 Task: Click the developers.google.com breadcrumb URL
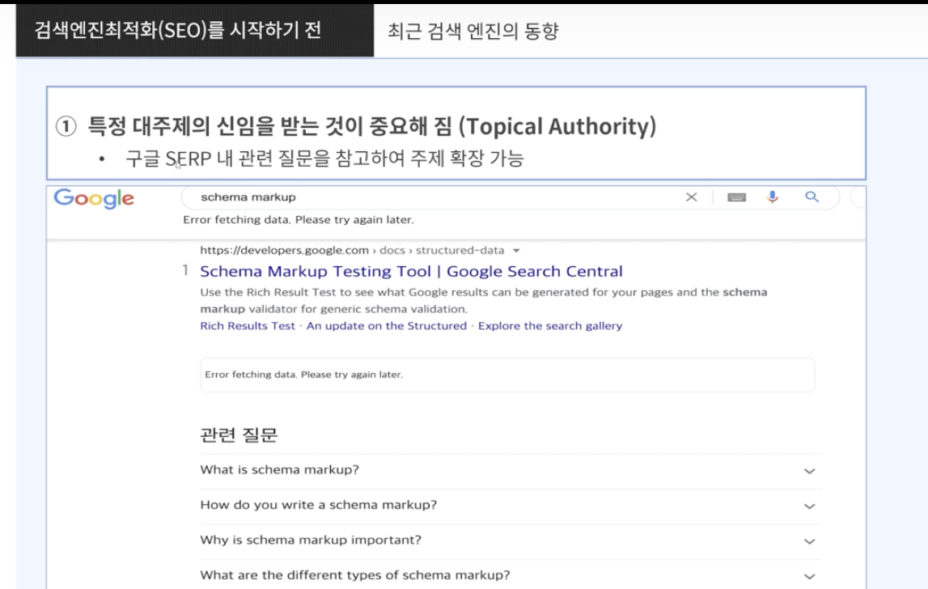(x=352, y=250)
